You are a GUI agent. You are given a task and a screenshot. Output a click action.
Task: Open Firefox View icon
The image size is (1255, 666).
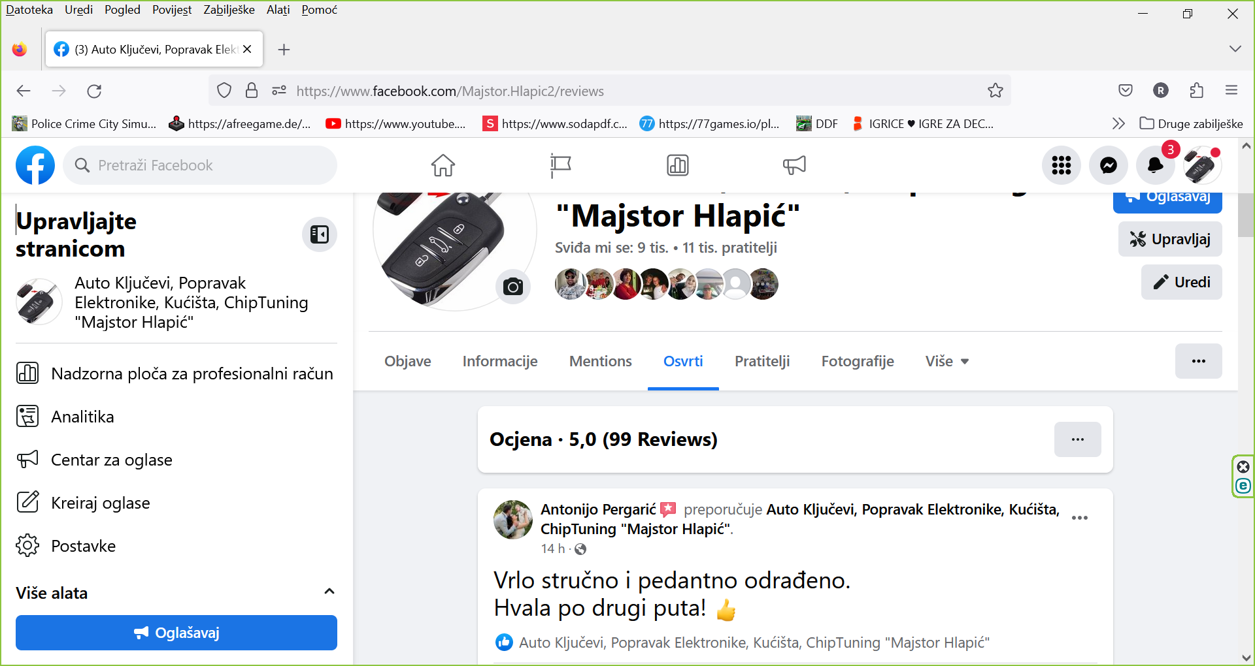20,50
